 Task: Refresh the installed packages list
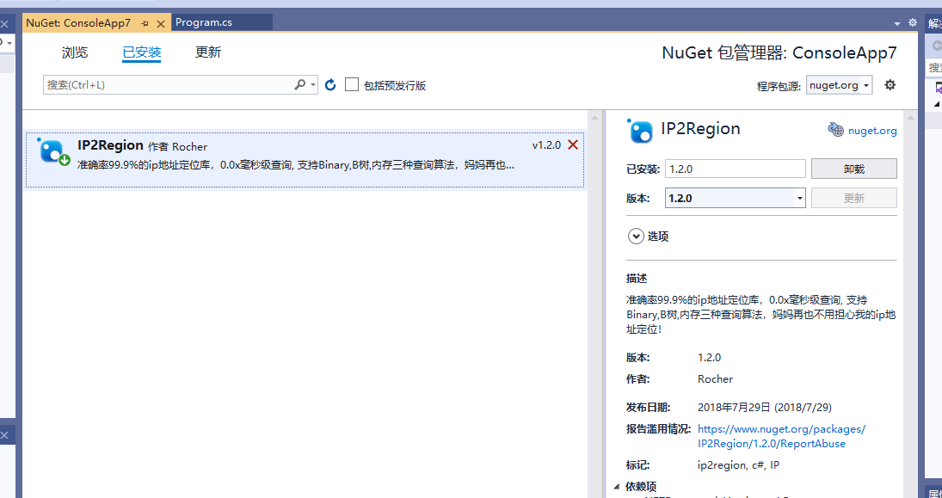pyautogui.click(x=330, y=84)
